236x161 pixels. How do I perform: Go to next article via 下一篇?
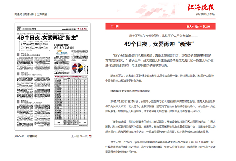click(x=115, y=26)
